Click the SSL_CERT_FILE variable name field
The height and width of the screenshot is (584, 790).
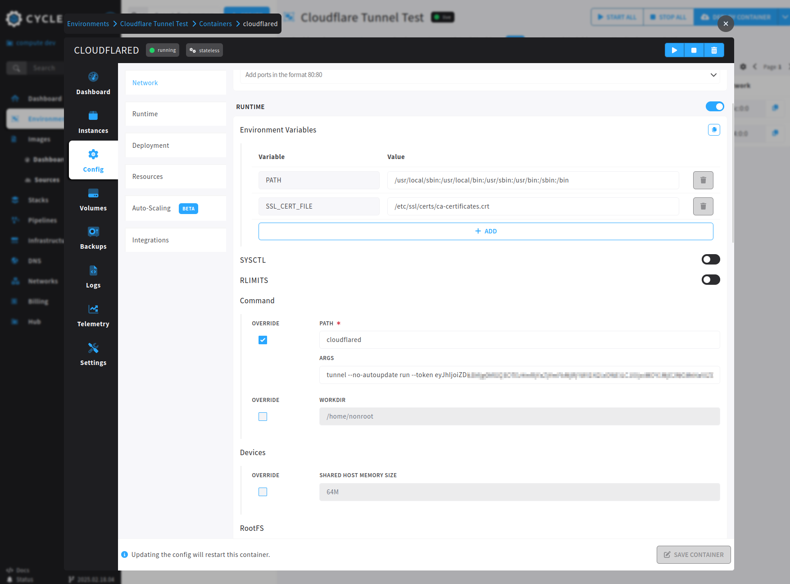pos(319,206)
